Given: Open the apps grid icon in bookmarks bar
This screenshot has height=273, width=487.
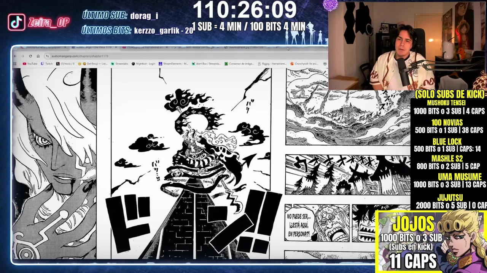Looking at the screenshot, I should coord(14,64).
